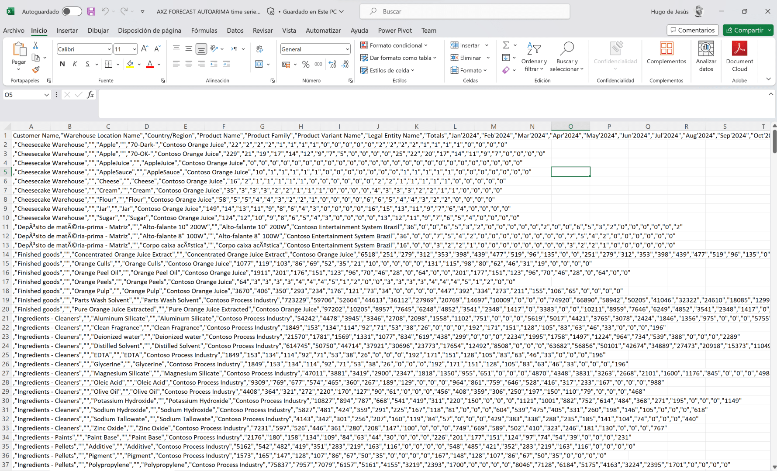The image size is (777, 471).
Task: Click the Format Painter brush icon
Action: coord(36,70)
